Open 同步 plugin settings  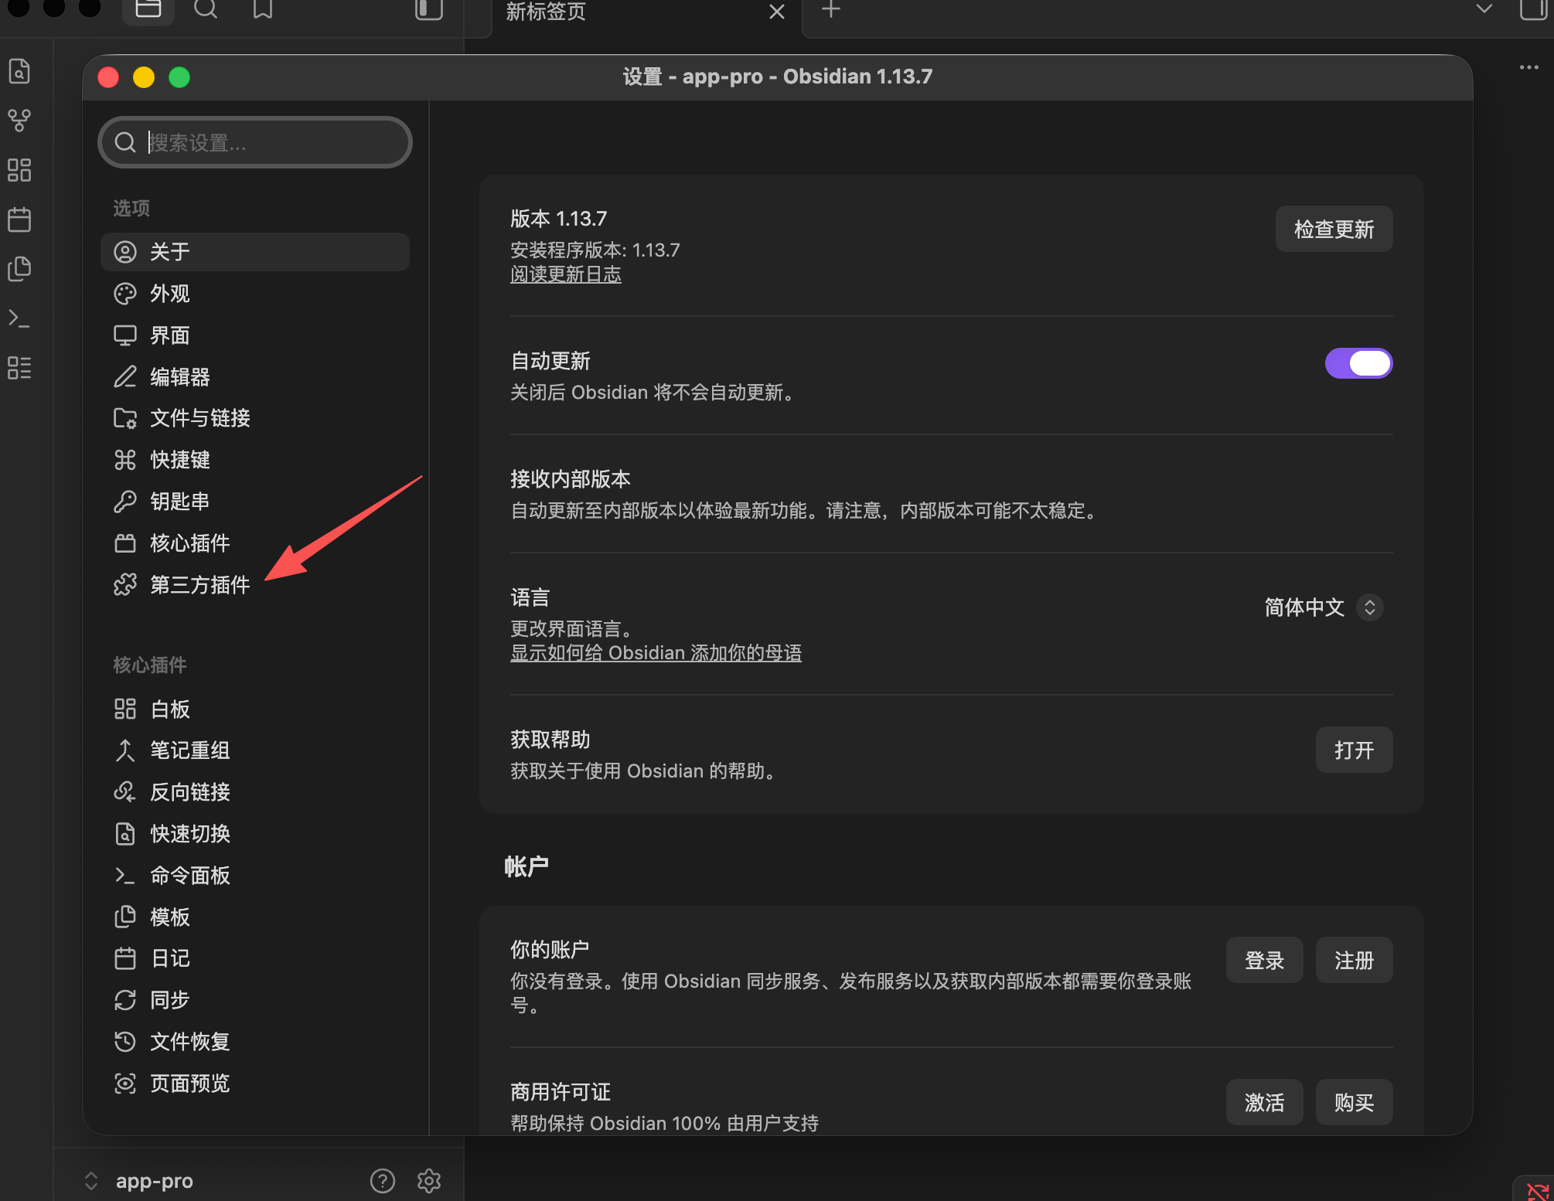[x=255, y=1000]
